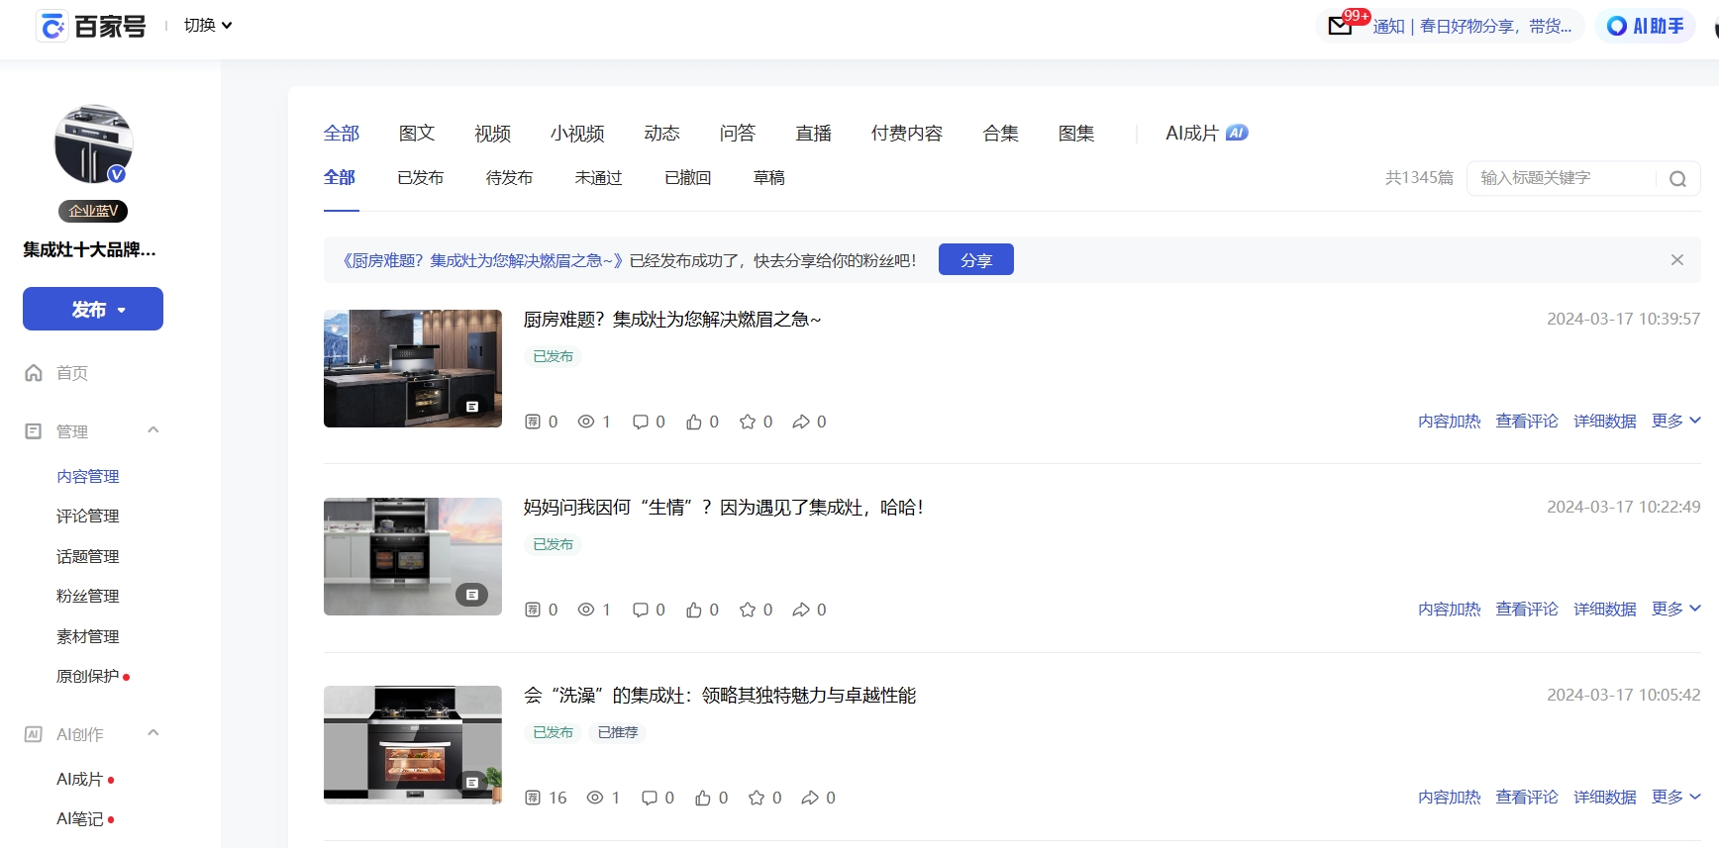Open AI笔记 in sidebar
Screen dimensions: 1719x848
(x=80, y=819)
